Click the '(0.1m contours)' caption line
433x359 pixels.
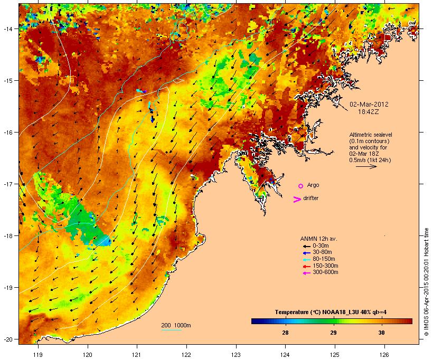370,141
